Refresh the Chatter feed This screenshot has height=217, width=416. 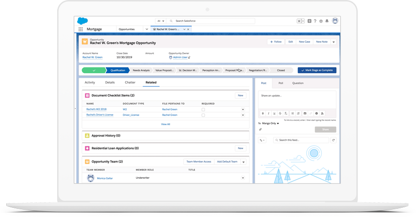[333, 140]
